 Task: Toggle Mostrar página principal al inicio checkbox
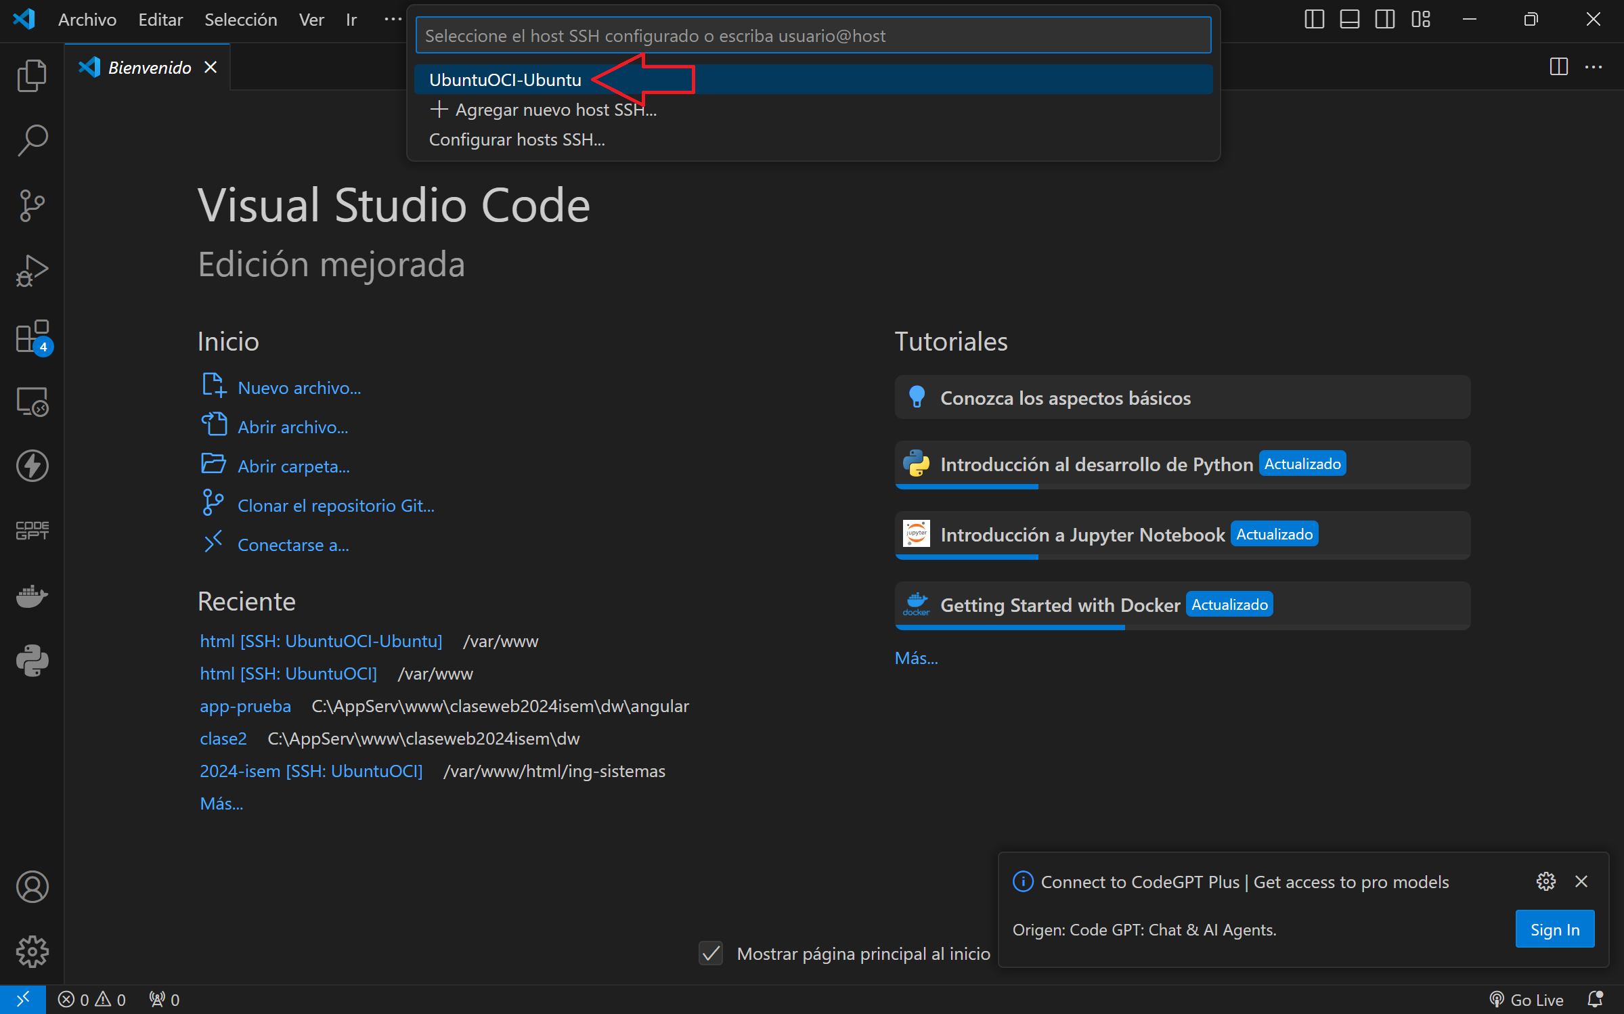coord(711,953)
